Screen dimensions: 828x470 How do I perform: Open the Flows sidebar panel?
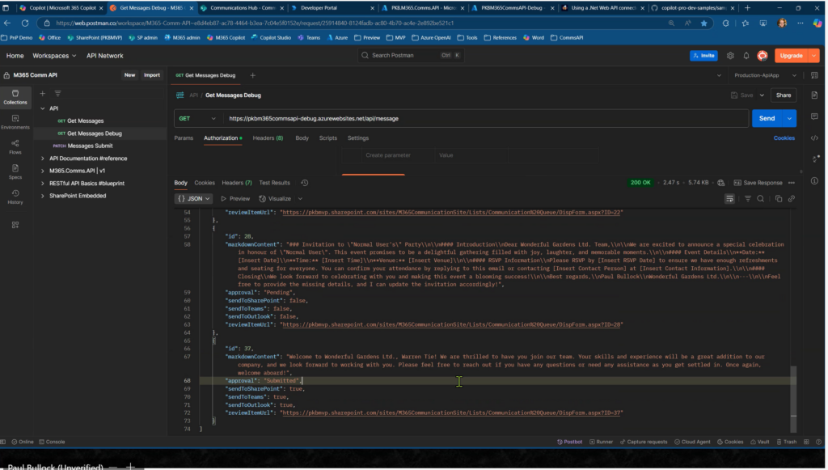click(15, 146)
